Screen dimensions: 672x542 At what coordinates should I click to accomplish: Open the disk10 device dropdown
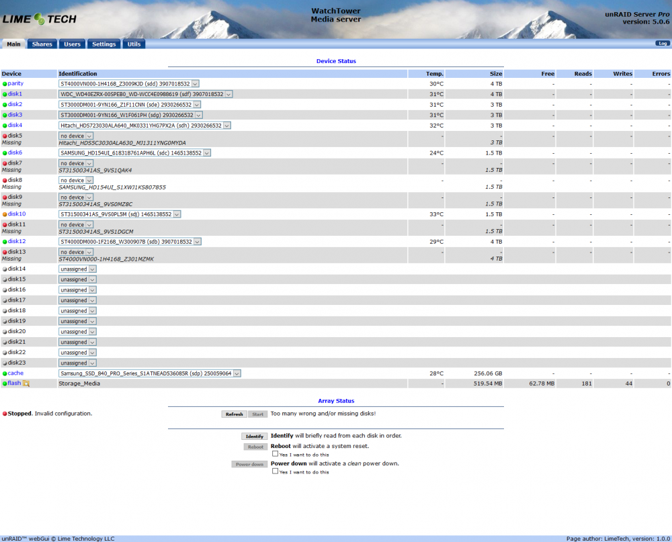(120, 214)
